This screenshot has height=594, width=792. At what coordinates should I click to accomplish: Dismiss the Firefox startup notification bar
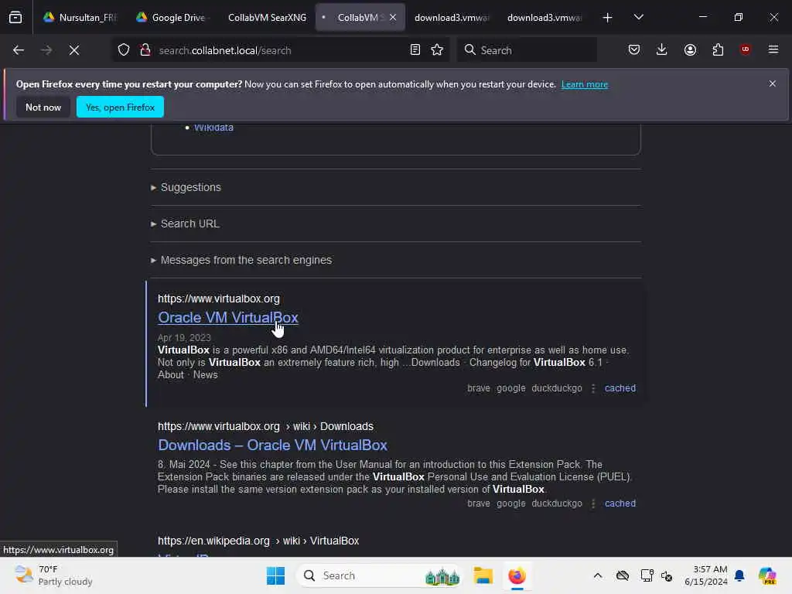(x=772, y=84)
